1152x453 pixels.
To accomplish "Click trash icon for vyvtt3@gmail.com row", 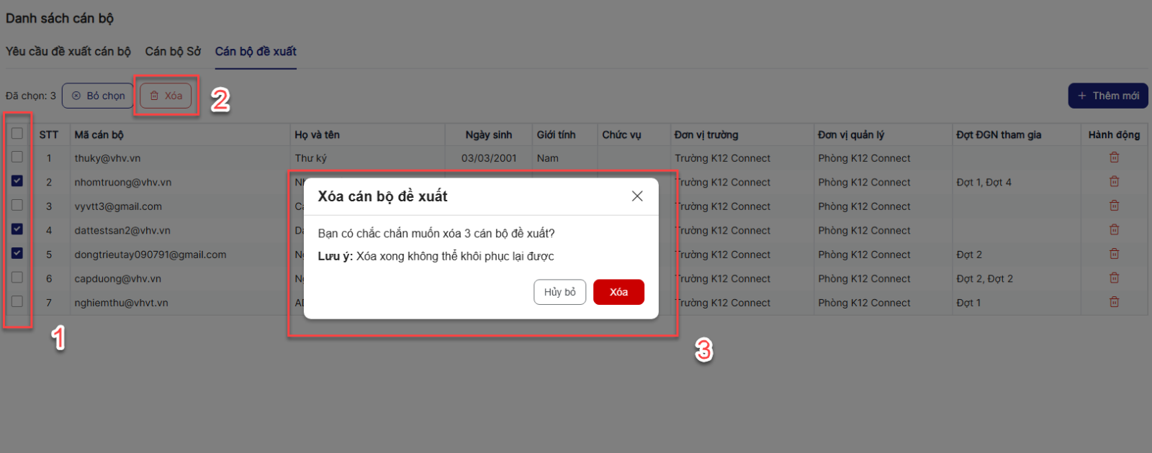I will (x=1114, y=206).
